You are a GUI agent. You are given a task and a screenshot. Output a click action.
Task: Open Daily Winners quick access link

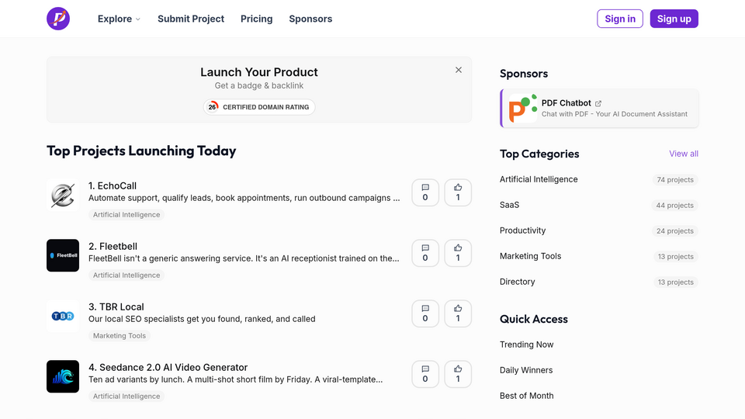click(526, 370)
